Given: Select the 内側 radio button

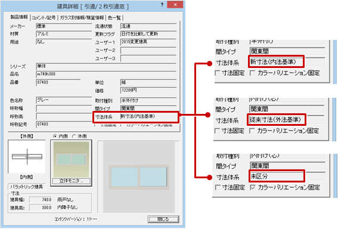Looking at the screenshot, I should (55, 136).
